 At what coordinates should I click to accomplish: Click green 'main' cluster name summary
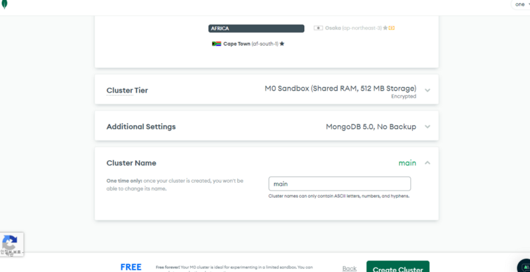click(407, 163)
